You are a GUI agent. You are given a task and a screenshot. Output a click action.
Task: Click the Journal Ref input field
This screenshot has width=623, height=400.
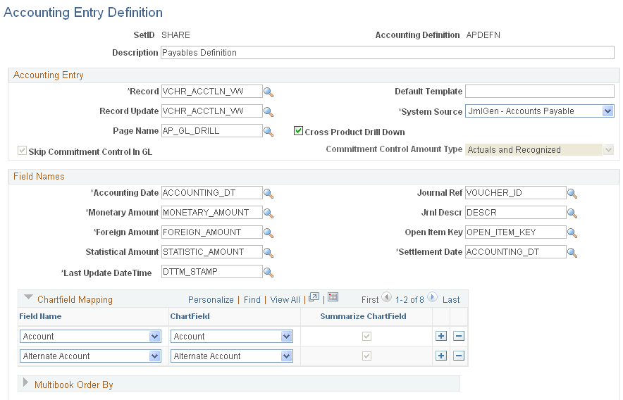pyautogui.click(x=515, y=193)
